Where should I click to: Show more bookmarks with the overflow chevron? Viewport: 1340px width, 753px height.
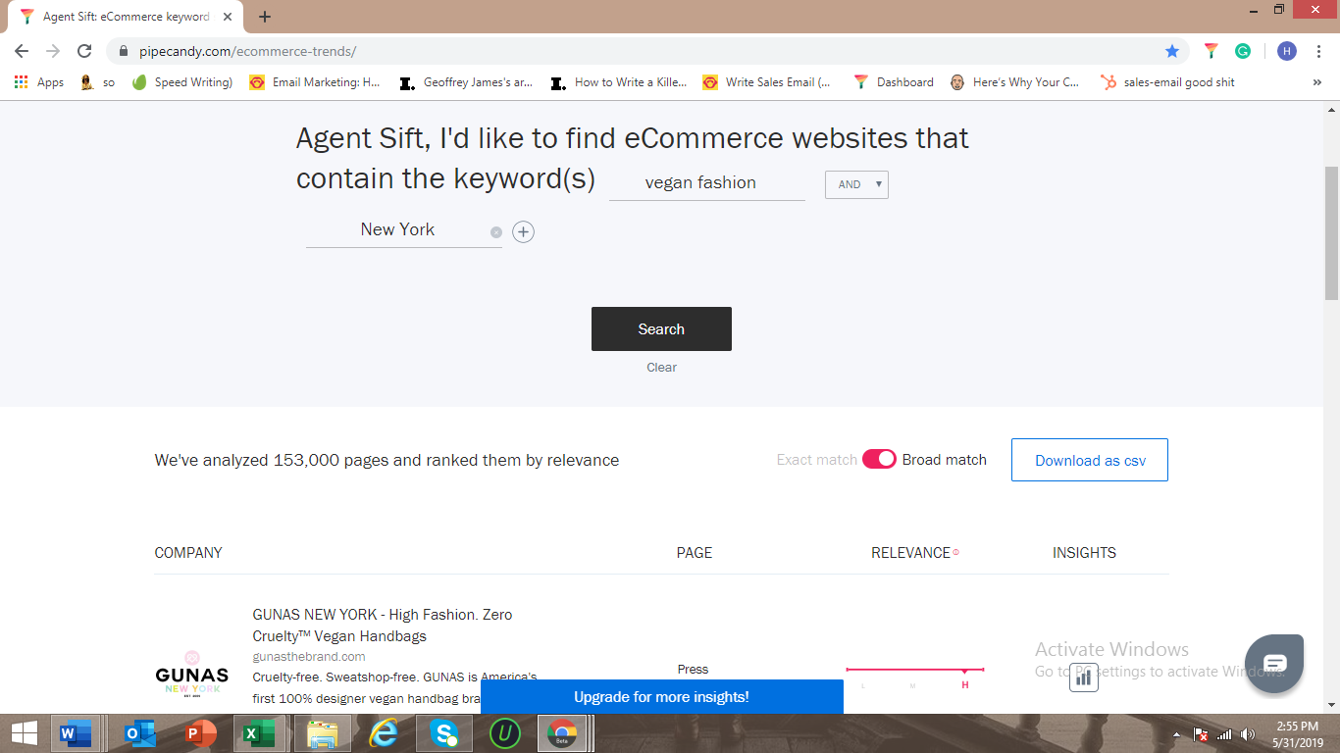pyautogui.click(x=1316, y=82)
